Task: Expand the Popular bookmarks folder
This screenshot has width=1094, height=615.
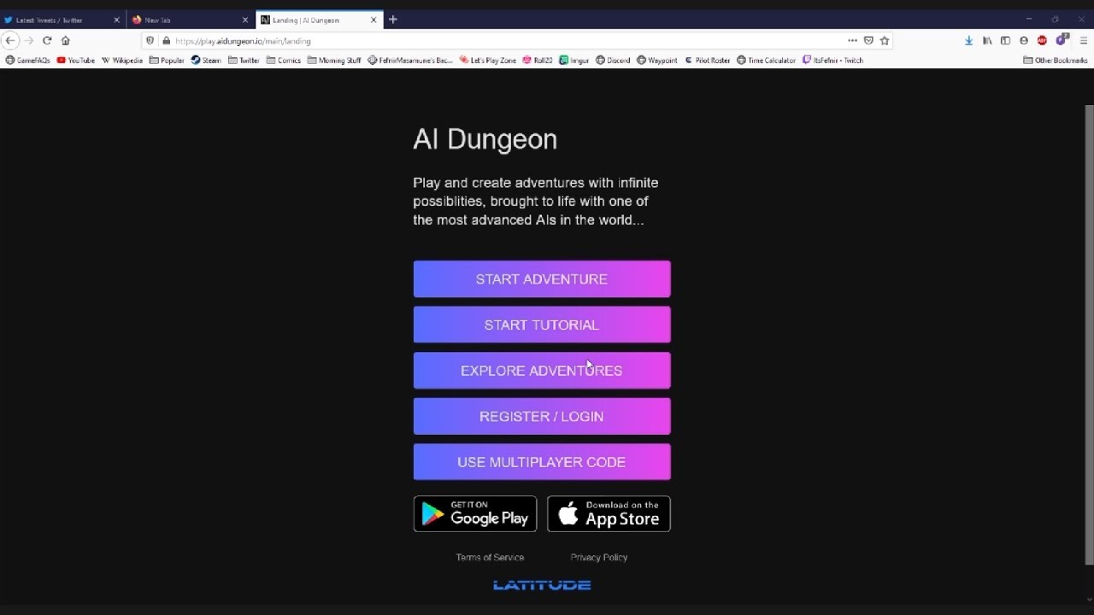Action: (167, 61)
